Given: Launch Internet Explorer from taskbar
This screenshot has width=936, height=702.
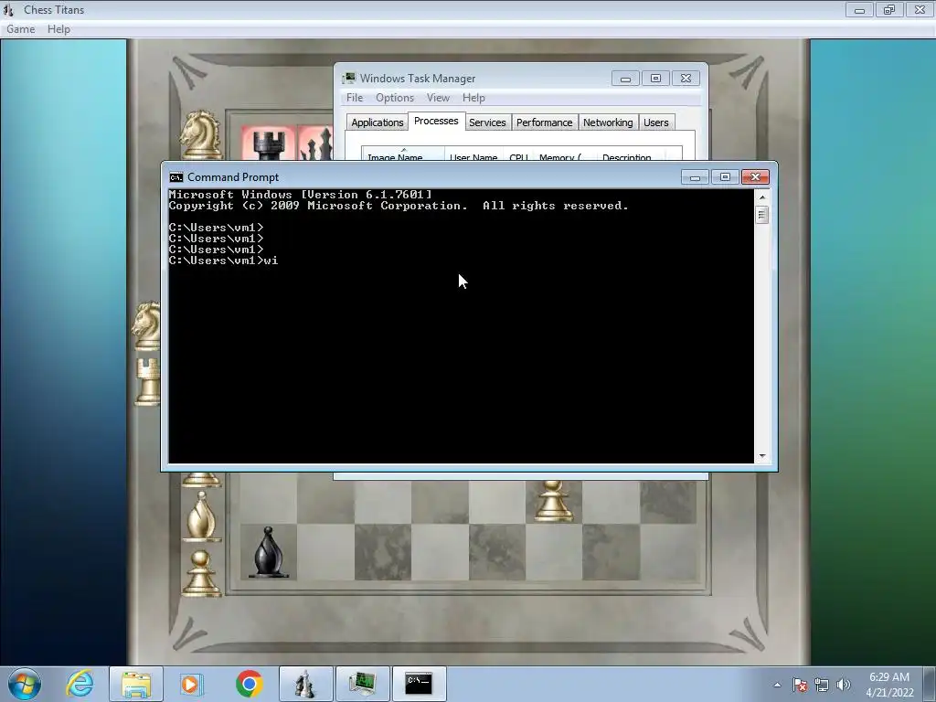Looking at the screenshot, I should coord(80,684).
